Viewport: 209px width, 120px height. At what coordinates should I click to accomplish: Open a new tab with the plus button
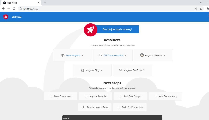point(45,3)
